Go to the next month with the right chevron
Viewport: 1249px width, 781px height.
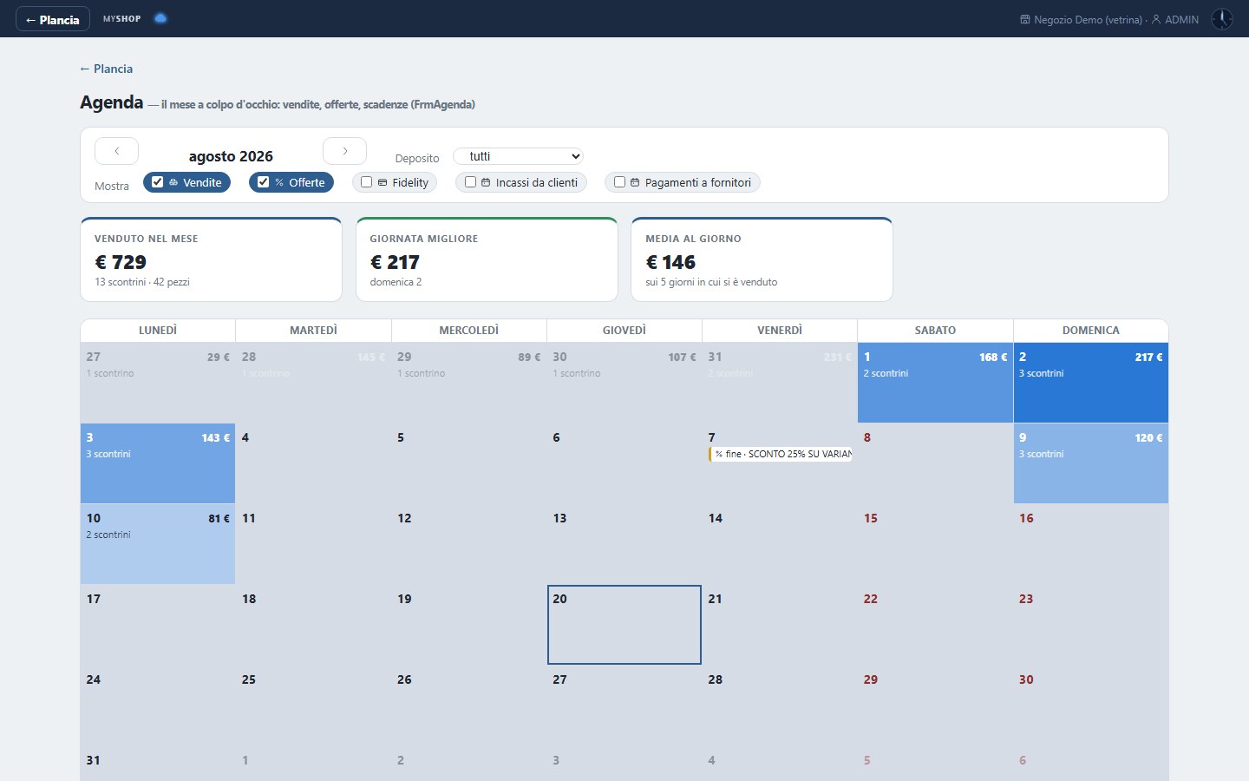click(x=344, y=151)
